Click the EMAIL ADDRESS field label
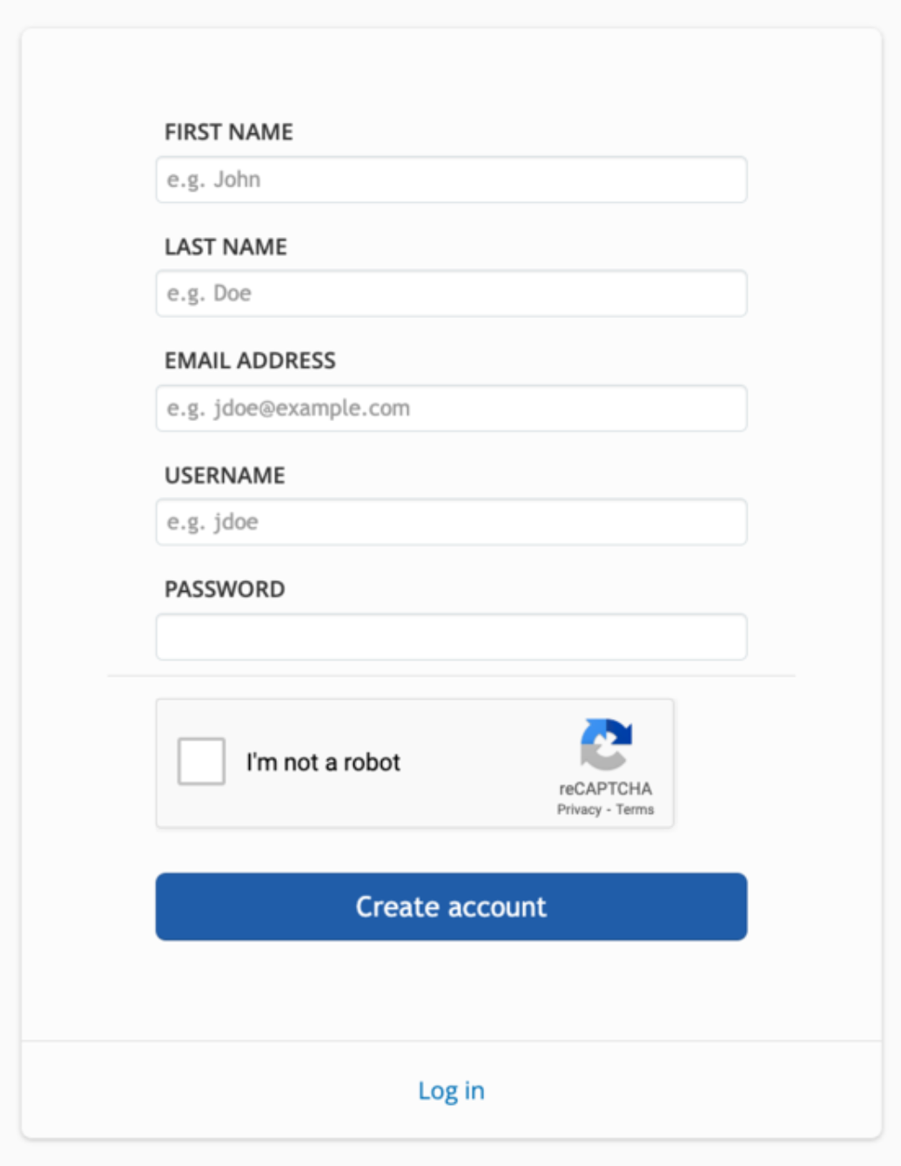Viewport: 901px width, 1166px height. pos(250,361)
